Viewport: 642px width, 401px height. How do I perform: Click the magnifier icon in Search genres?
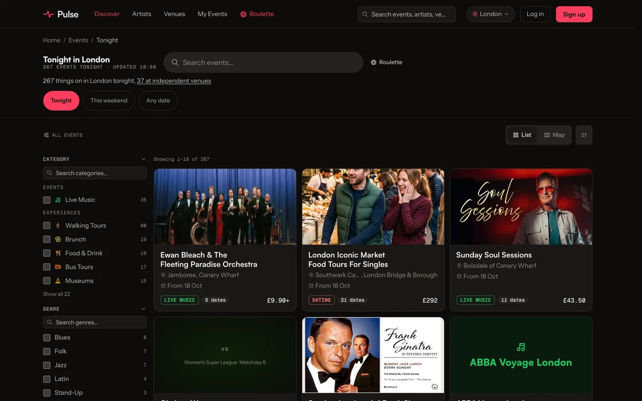click(49, 323)
